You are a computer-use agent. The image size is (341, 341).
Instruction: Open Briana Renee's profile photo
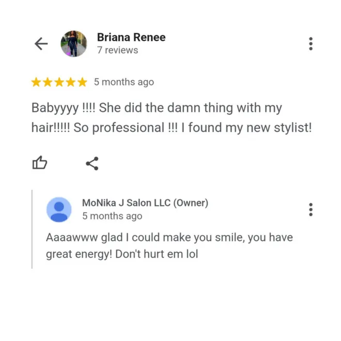[x=74, y=44]
